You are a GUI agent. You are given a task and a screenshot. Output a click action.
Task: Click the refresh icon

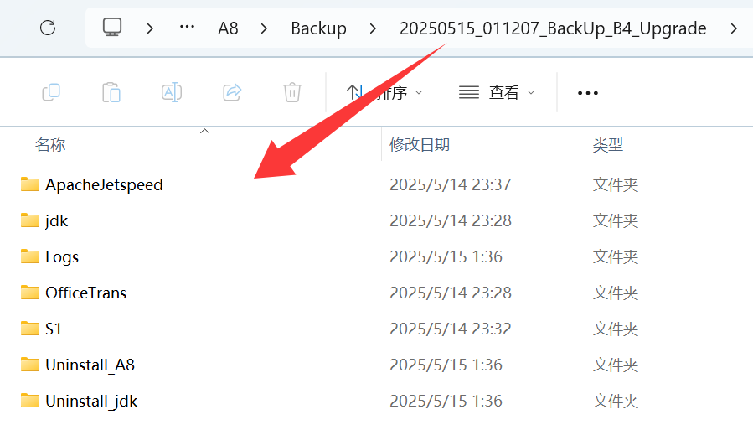(48, 28)
